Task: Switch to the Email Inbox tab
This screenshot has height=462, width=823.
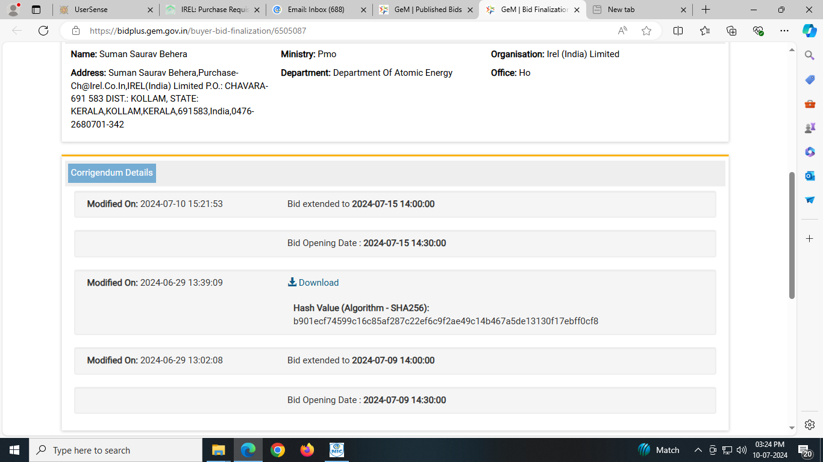Action: pos(319,10)
